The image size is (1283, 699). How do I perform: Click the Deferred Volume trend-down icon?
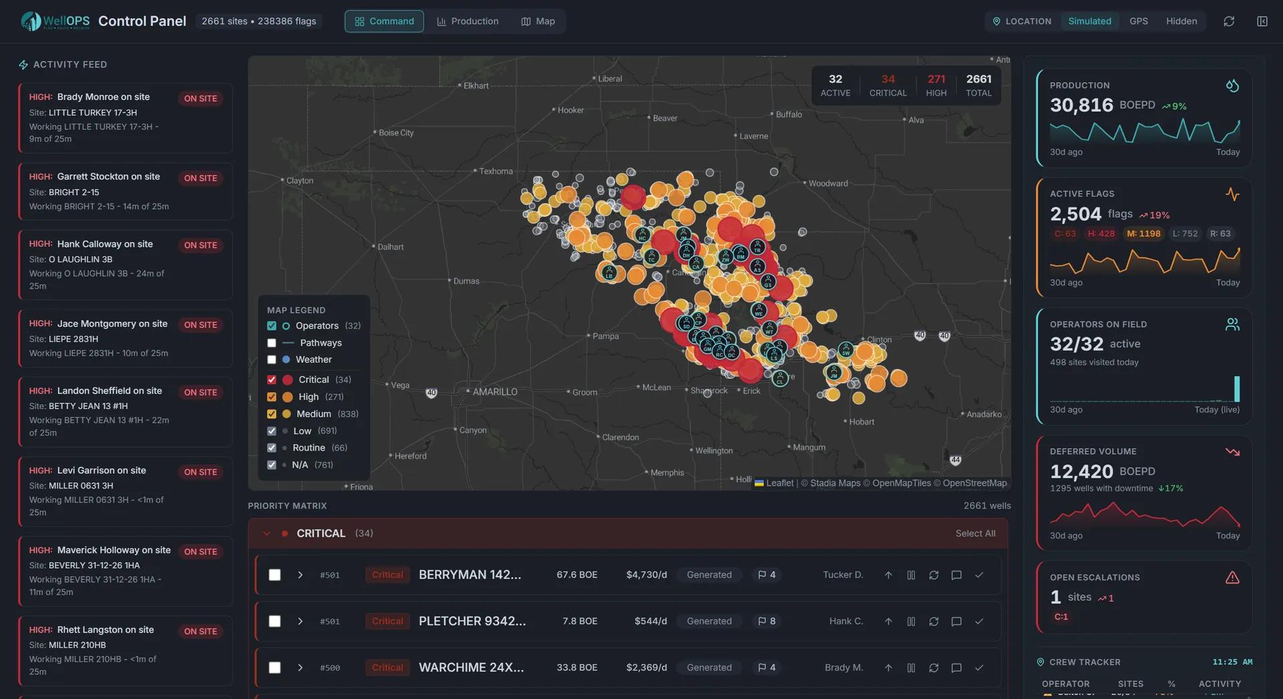(x=1232, y=452)
